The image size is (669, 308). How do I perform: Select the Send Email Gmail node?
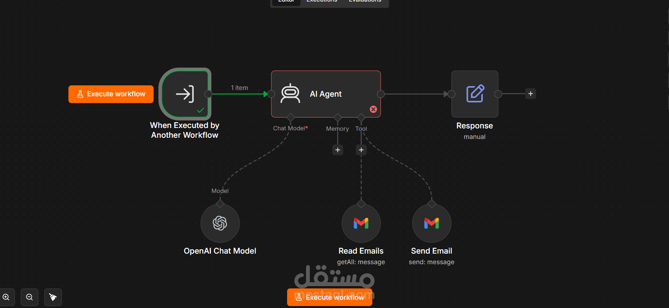tap(431, 223)
